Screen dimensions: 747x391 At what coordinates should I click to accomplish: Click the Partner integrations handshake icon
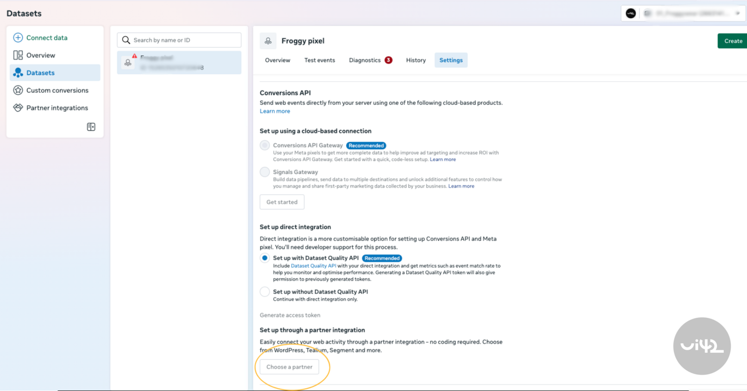18,108
